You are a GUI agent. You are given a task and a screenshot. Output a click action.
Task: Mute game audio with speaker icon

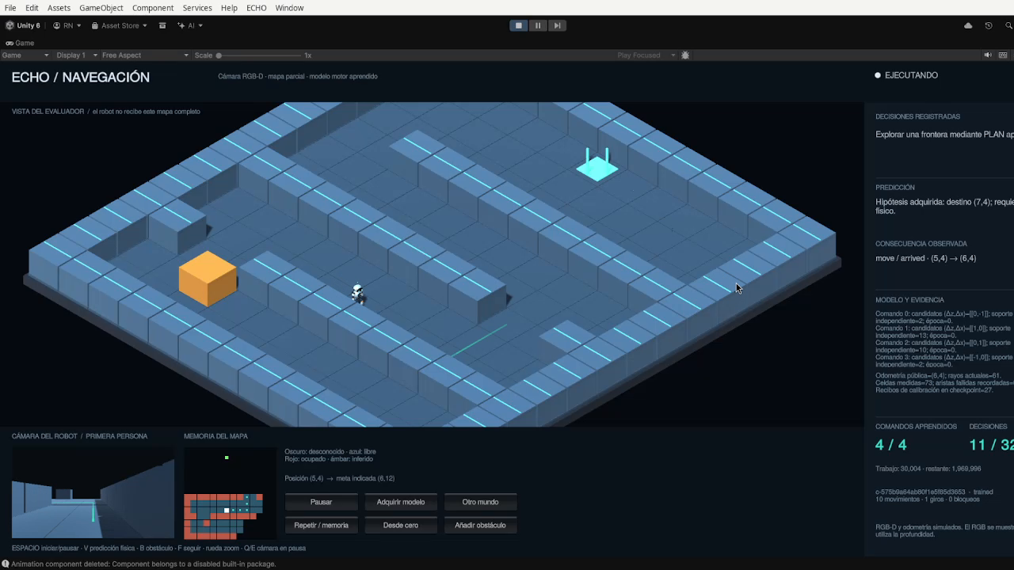pos(988,55)
